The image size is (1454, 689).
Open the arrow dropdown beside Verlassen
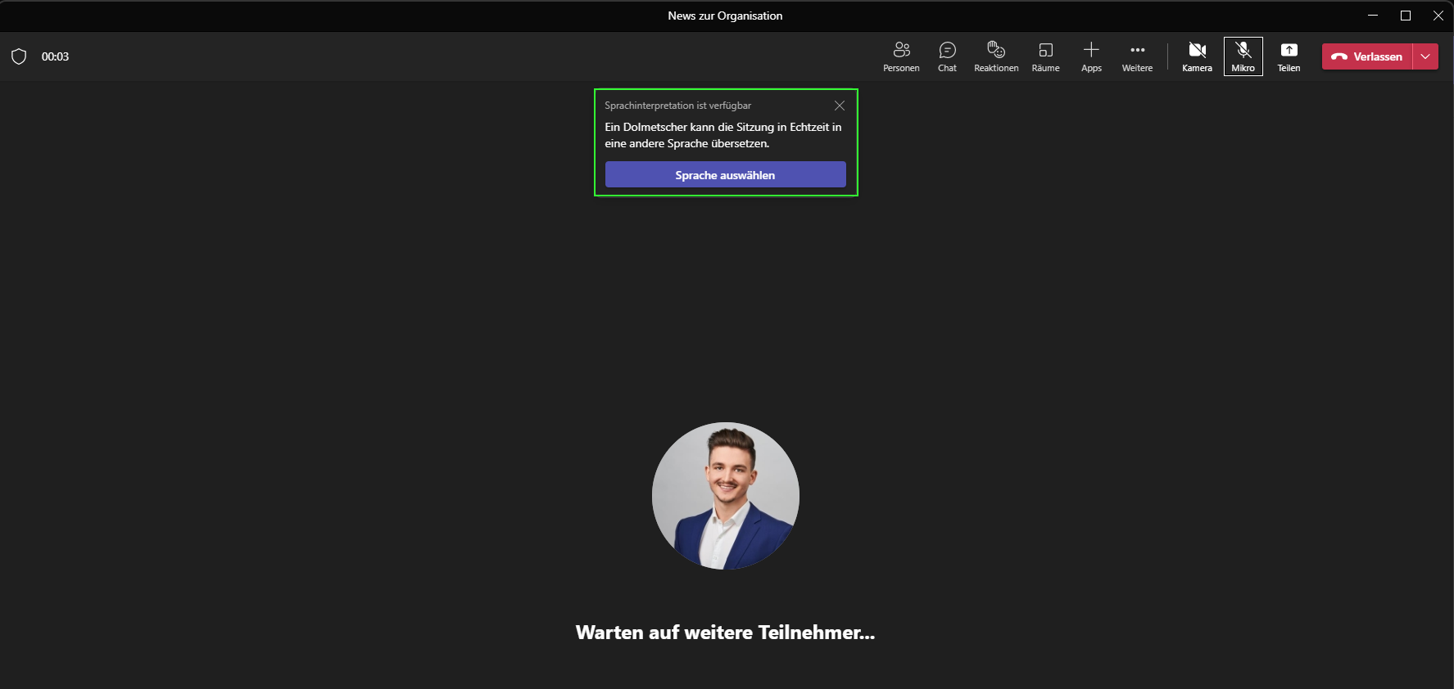[1426, 56]
